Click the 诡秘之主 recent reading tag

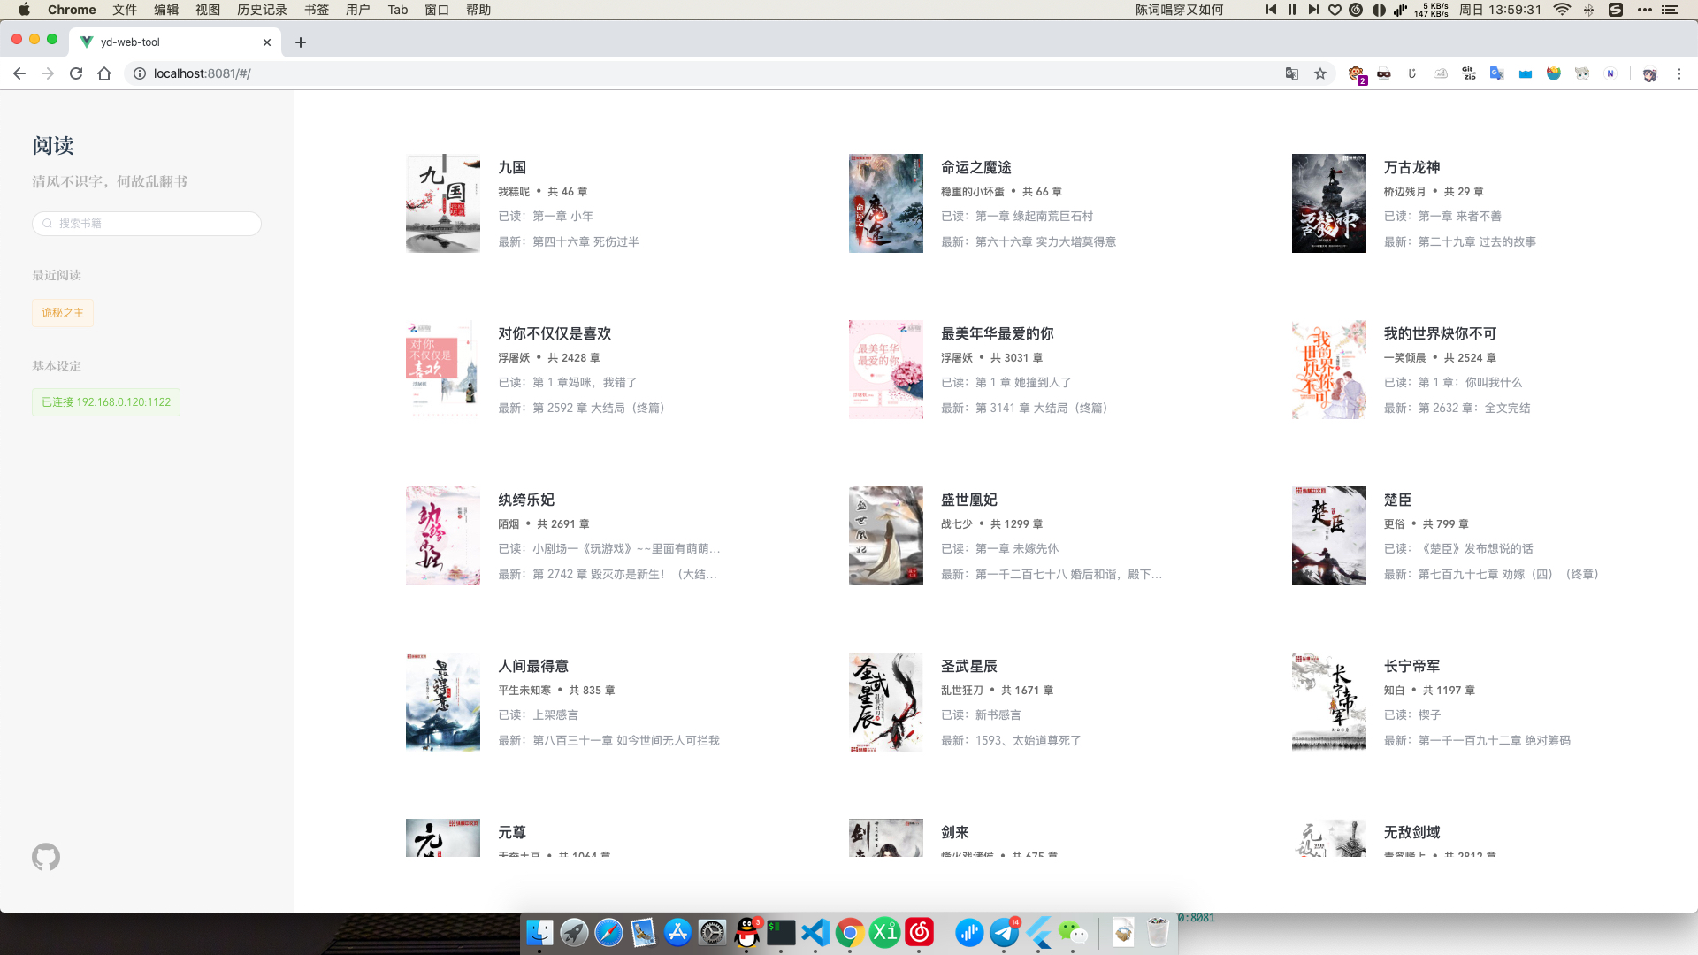click(x=63, y=313)
